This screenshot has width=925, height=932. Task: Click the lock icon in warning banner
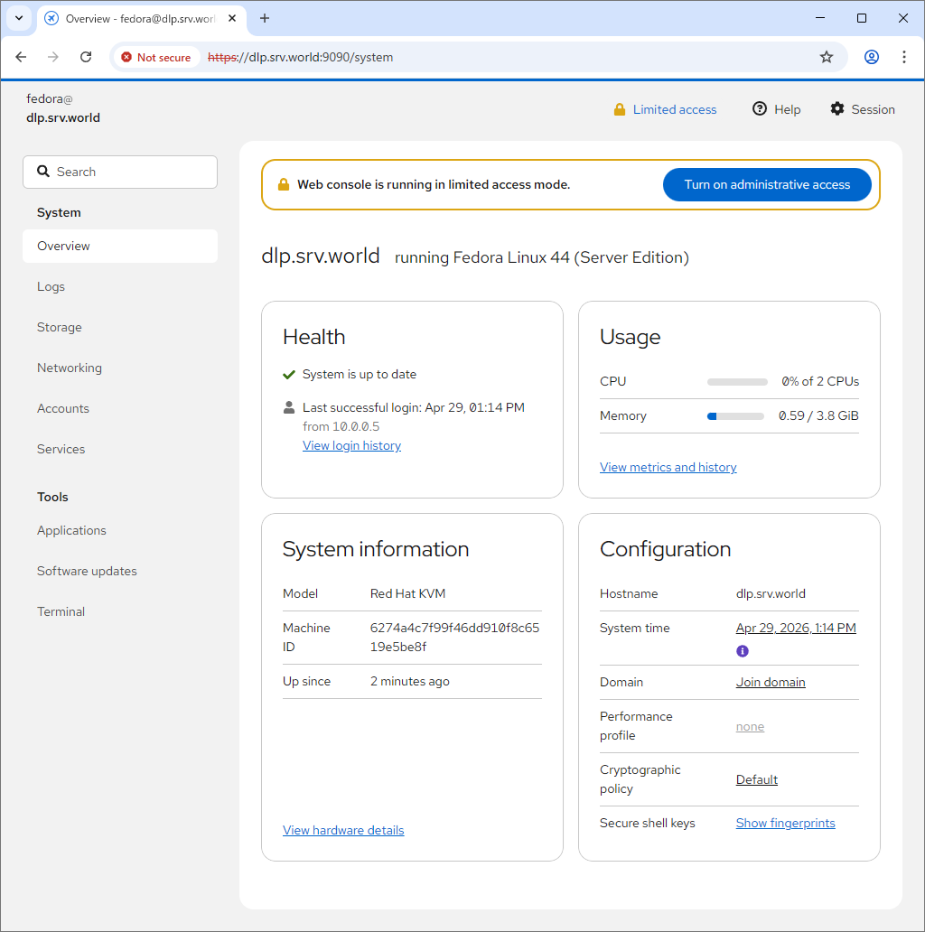(284, 184)
